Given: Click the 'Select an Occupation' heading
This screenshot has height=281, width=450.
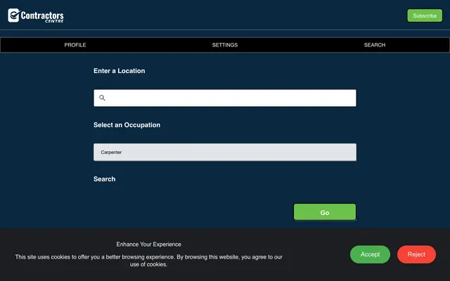Looking at the screenshot, I should (x=127, y=125).
